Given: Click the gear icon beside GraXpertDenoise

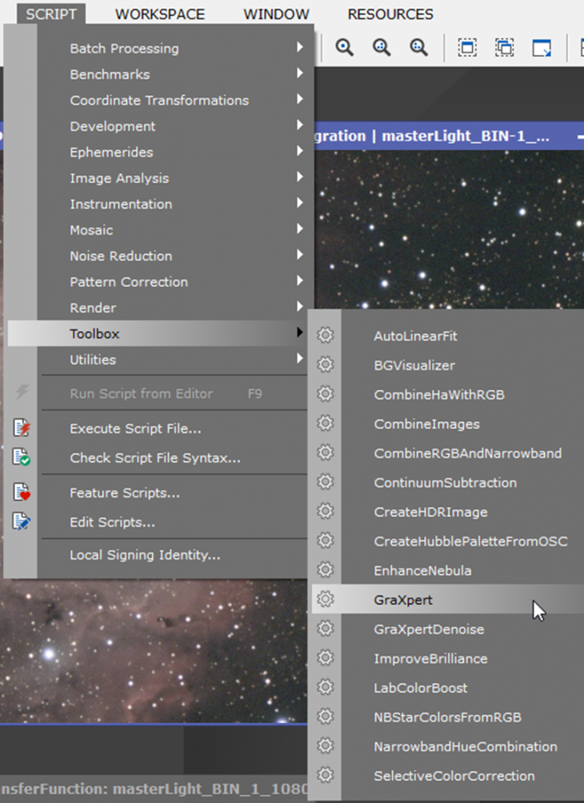Looking at the screenshot, I should pyautogui.click(x=325, y=629).
